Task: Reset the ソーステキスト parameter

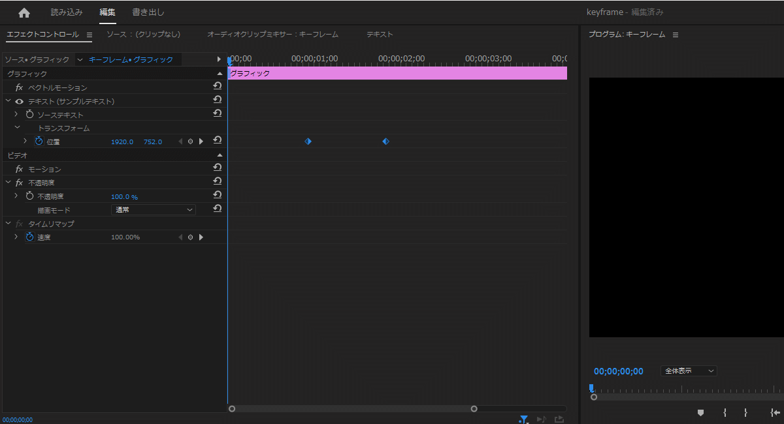Action: coord(217,114)
